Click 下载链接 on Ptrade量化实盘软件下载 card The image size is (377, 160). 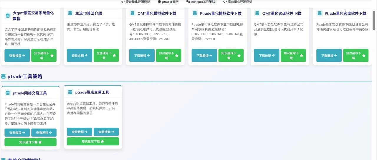329,55
